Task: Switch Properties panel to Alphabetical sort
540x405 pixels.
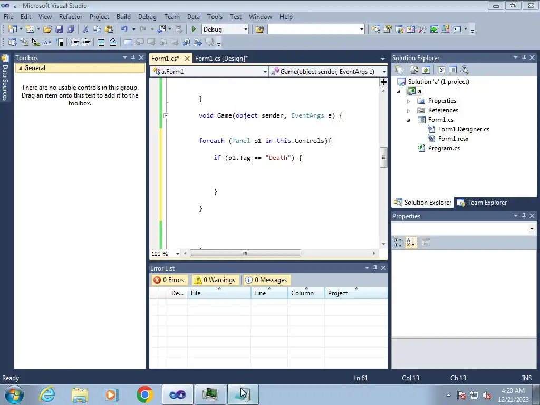Action: click(x=410, y=243)
